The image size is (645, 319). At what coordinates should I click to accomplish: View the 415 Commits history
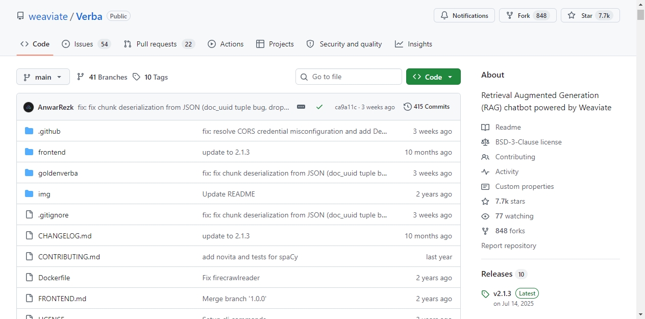click(427, 107)
